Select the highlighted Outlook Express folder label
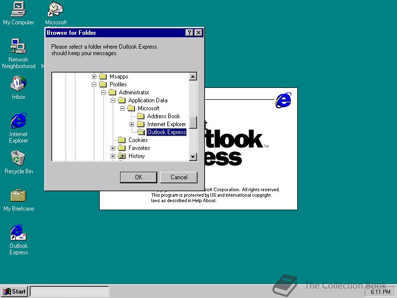This screenshot has height=298, width=397. coord(166,132)
